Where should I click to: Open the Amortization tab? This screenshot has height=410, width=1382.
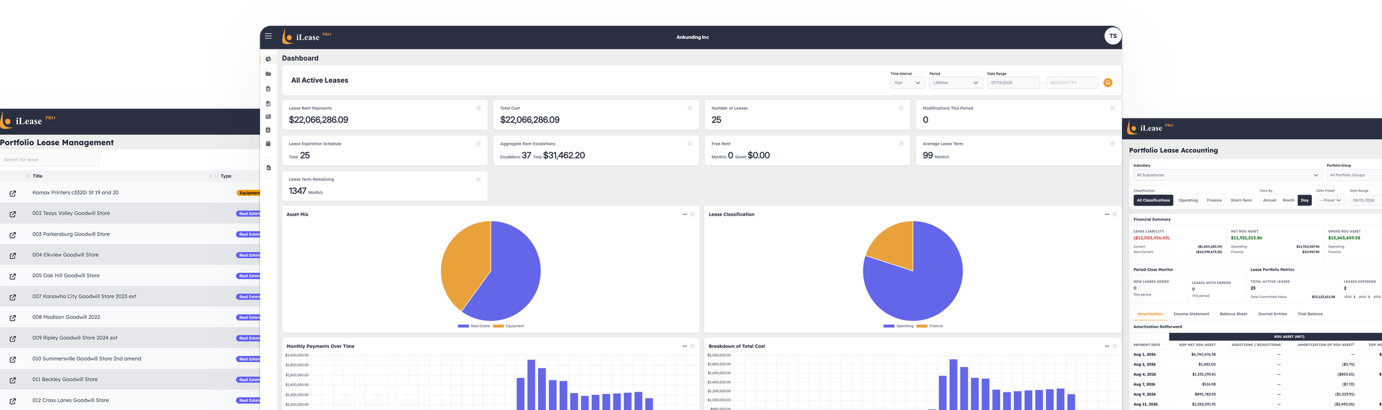tap(1150, 314)
